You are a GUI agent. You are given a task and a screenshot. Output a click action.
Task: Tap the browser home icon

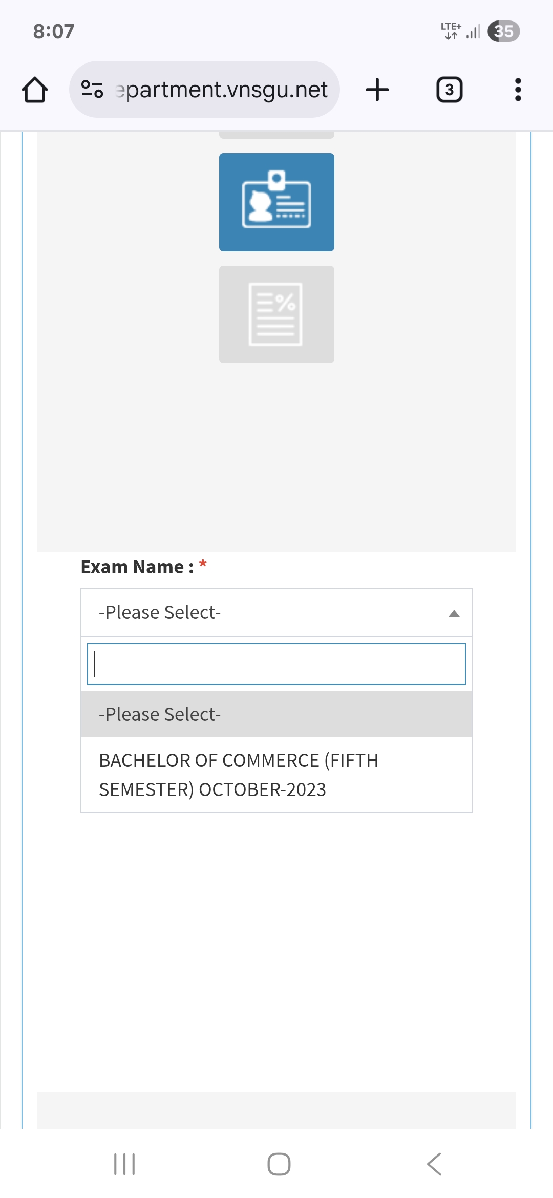35,90
